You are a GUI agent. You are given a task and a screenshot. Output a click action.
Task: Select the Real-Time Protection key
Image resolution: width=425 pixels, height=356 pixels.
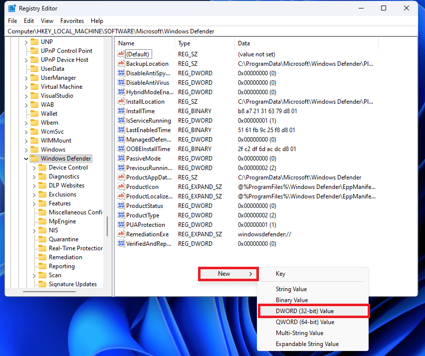tap(76, 248)
